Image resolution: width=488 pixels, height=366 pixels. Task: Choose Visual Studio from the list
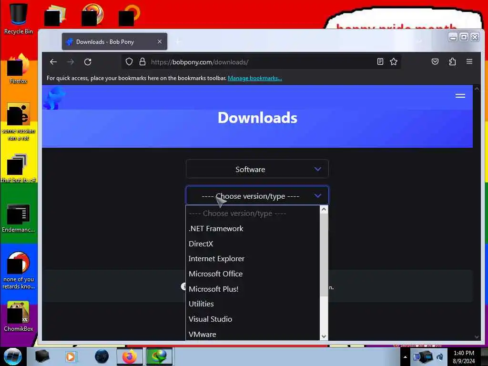[253, 319]
